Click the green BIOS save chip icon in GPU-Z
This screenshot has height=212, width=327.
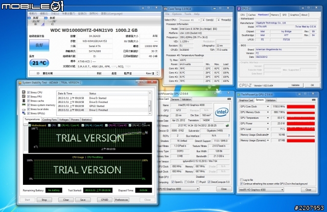[227, 125]
